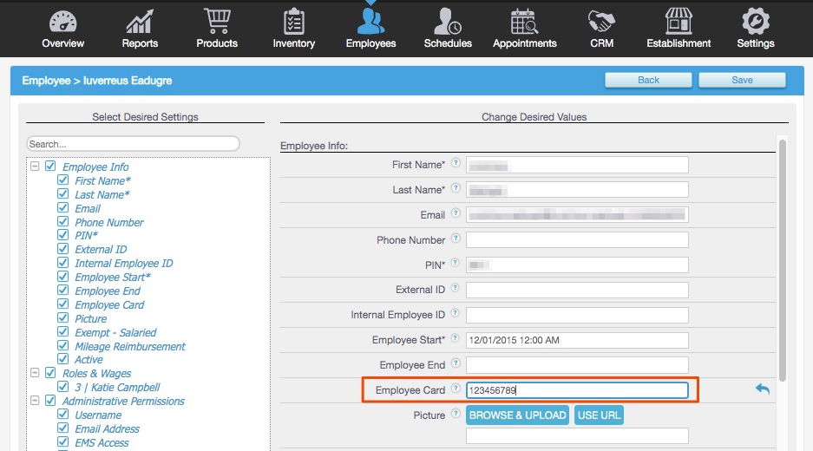Open the Appointments calendar icon
The height and width of the screenshot is (451, 813).
point(525,23)
